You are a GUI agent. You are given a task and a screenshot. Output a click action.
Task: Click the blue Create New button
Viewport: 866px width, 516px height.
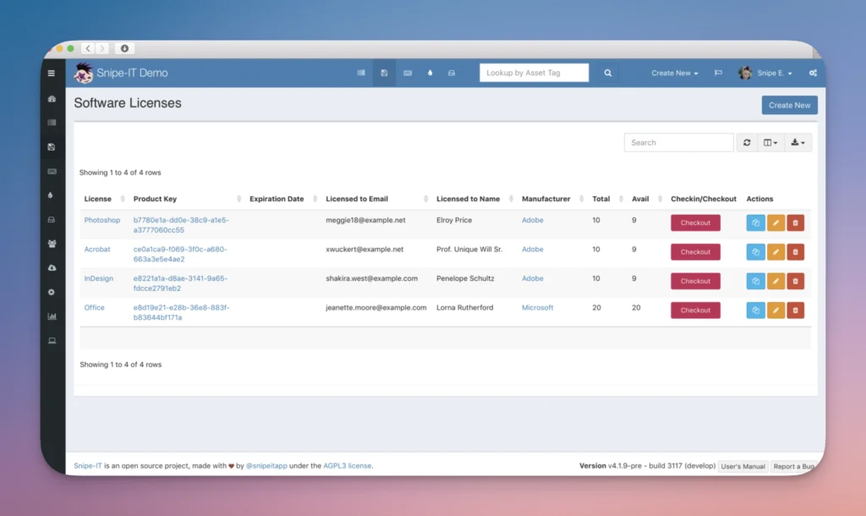789,105
